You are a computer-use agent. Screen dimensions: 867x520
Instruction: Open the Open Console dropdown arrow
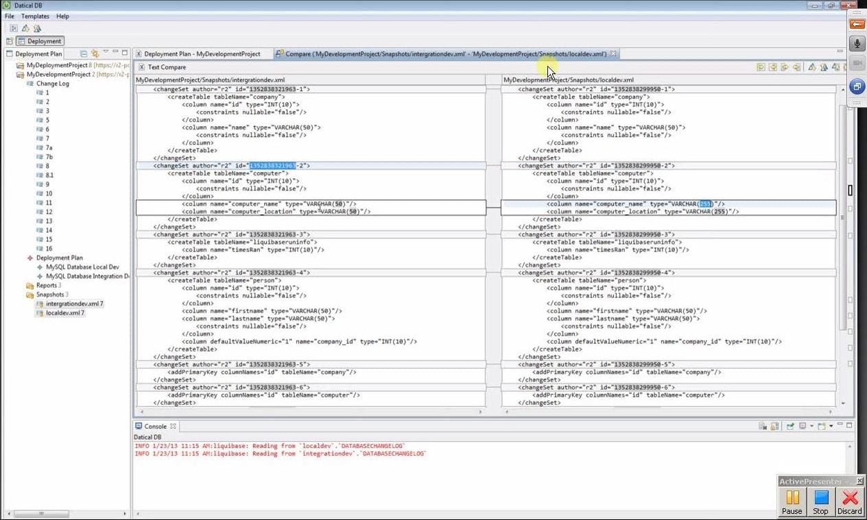tap(831, 426)
